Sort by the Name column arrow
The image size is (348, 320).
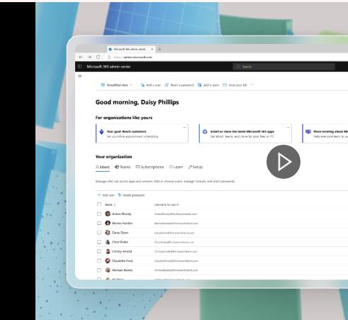click(115, 204)
